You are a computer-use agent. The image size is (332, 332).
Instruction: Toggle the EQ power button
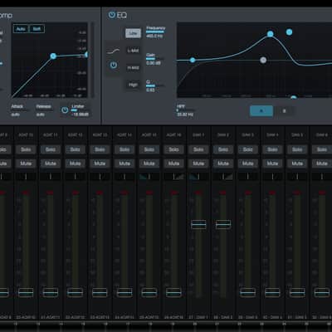pyautogui.click(x=112, y=15)
